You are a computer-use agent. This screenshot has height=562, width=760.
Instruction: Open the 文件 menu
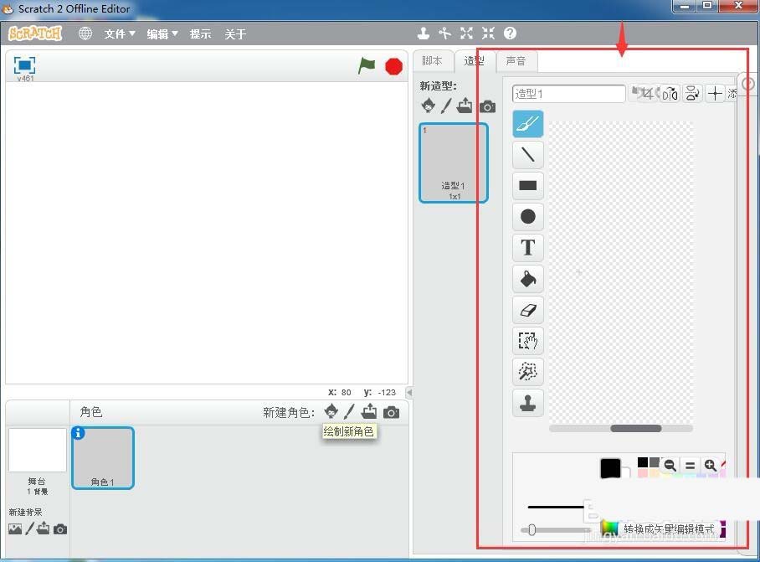(x=119, y=34)
